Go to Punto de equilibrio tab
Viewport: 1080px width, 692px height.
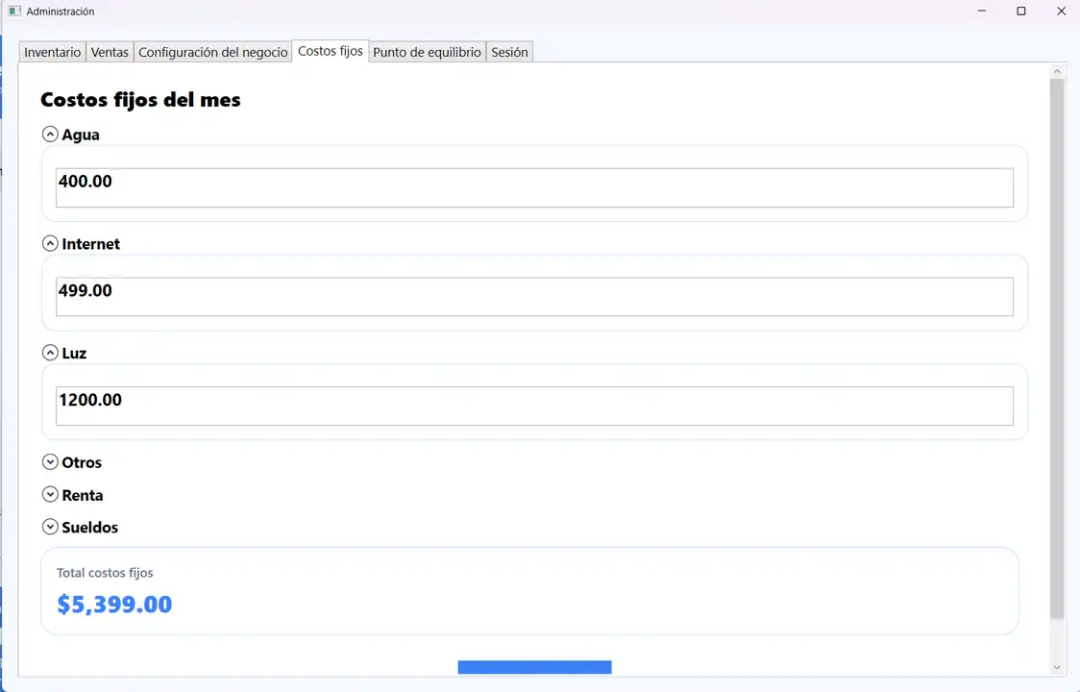(427, 53)
